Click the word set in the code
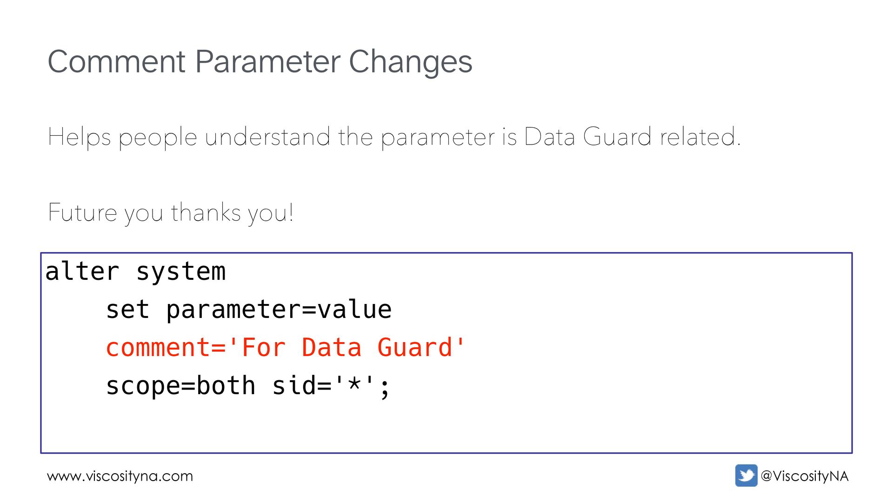 pyautogui.click(x=127, y=310)
